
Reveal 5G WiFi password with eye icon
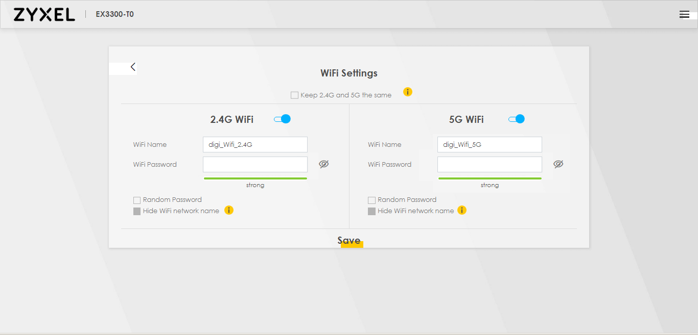pyautogui.click(x=558, y=164)
